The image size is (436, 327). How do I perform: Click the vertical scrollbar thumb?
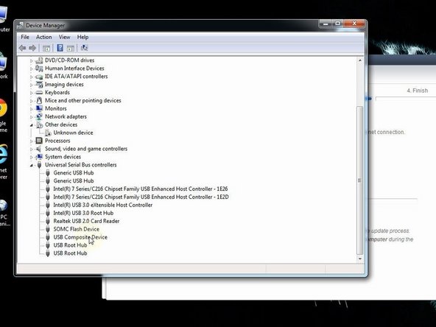[360, 180]
